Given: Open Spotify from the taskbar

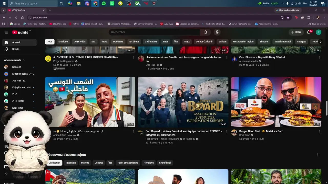Looking at the screenshot, I should [x=104, y=4].
